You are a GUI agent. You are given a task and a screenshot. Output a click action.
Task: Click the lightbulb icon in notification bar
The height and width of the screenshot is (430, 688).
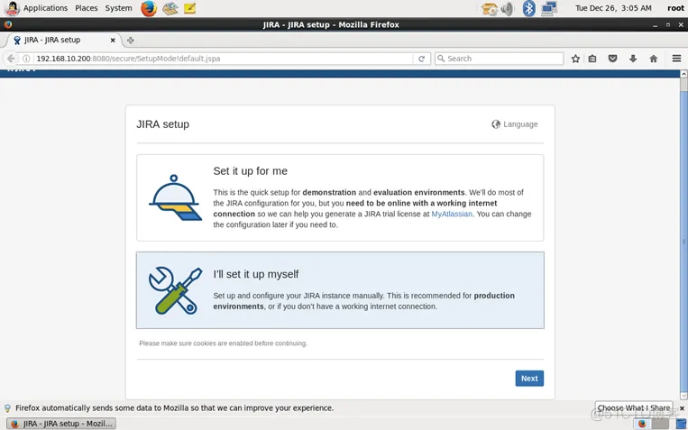point(7,408)
